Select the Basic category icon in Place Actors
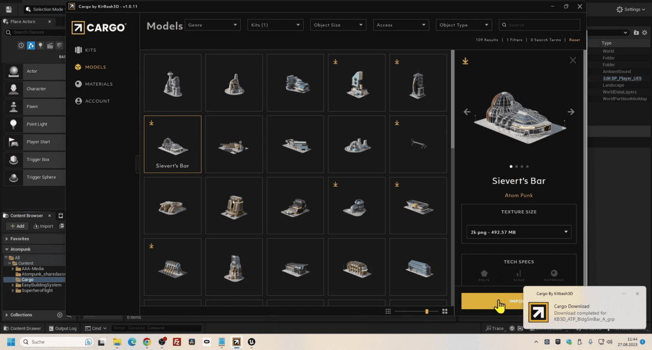652x350 pixels. [x=30, y=46]
